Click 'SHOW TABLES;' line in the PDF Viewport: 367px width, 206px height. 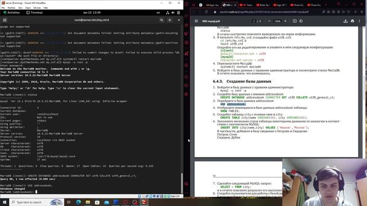click(x=230, y=111)
